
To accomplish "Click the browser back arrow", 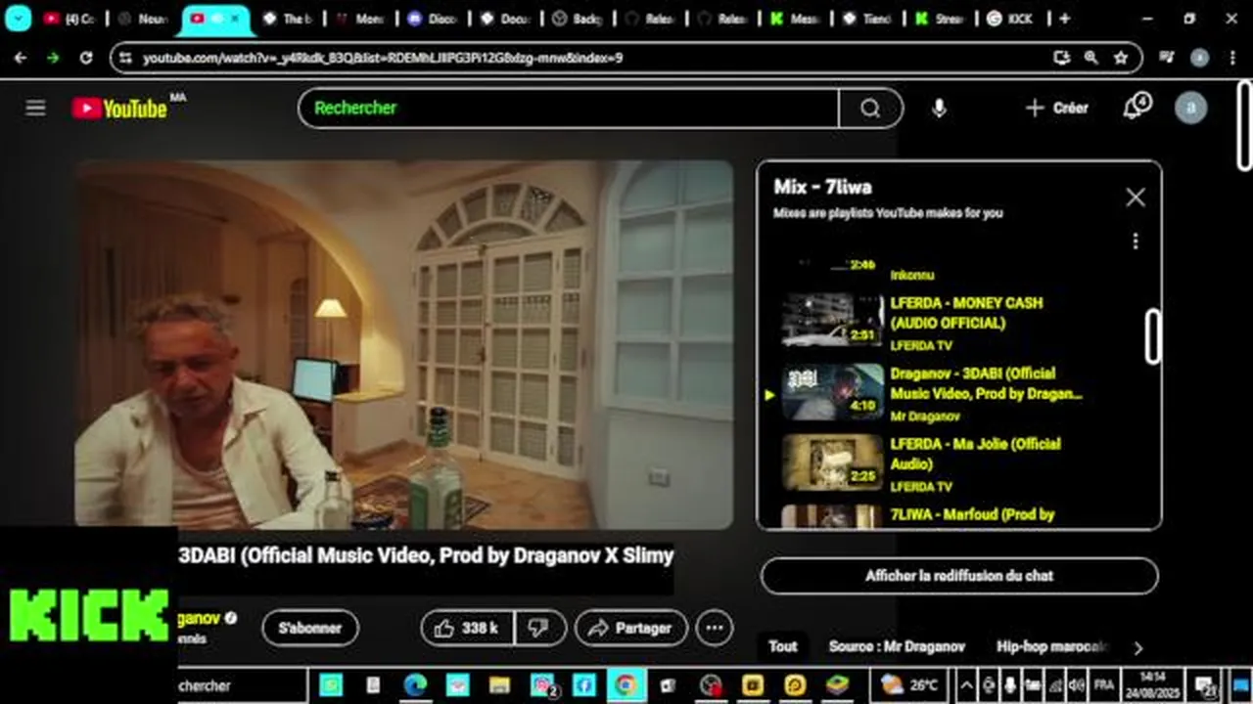I will click(x=20, y=58).
